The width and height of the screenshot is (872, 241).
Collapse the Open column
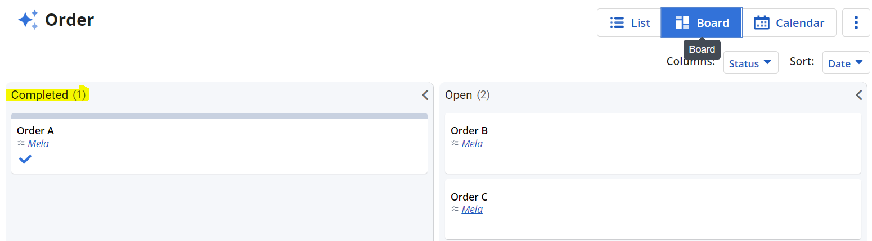pos(859,95)
